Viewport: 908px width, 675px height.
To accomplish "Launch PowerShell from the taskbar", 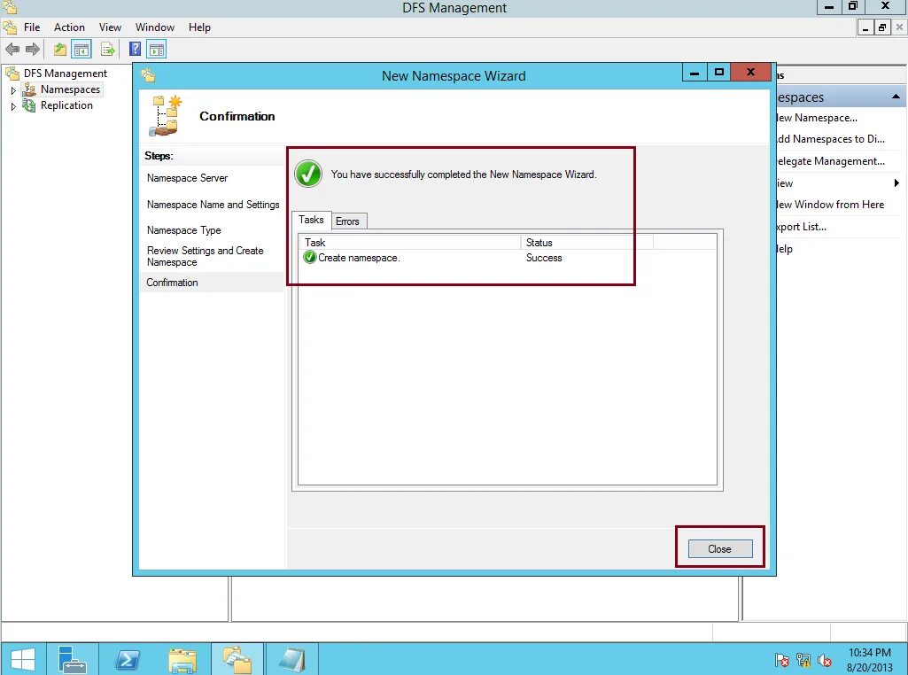I will [128, 659].
